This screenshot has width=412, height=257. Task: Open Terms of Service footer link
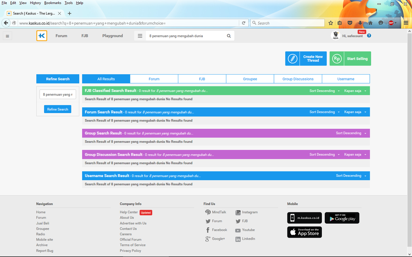(x=133, y=245)
